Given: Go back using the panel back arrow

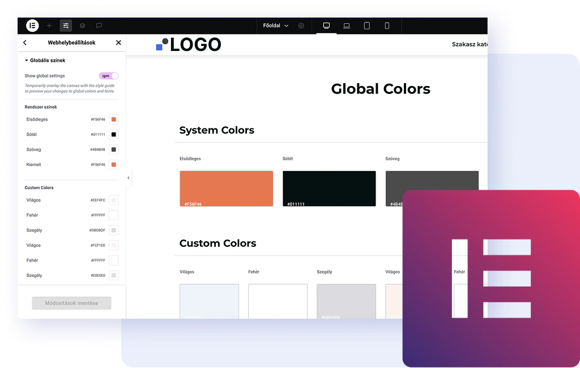Looking at the screenshot, I should click(25, 42).
